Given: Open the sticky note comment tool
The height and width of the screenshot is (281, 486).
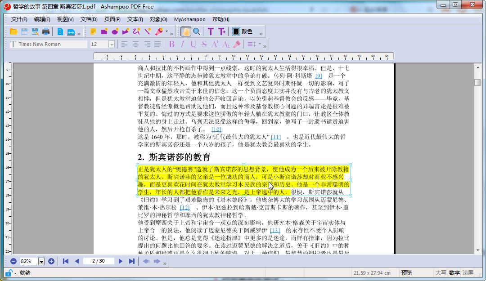Looking at the screenshot, I should (94, 31).
